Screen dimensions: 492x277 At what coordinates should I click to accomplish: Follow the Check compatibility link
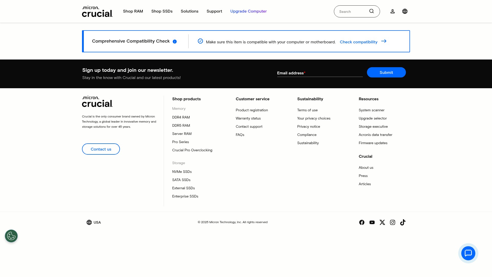click(358, 42)
